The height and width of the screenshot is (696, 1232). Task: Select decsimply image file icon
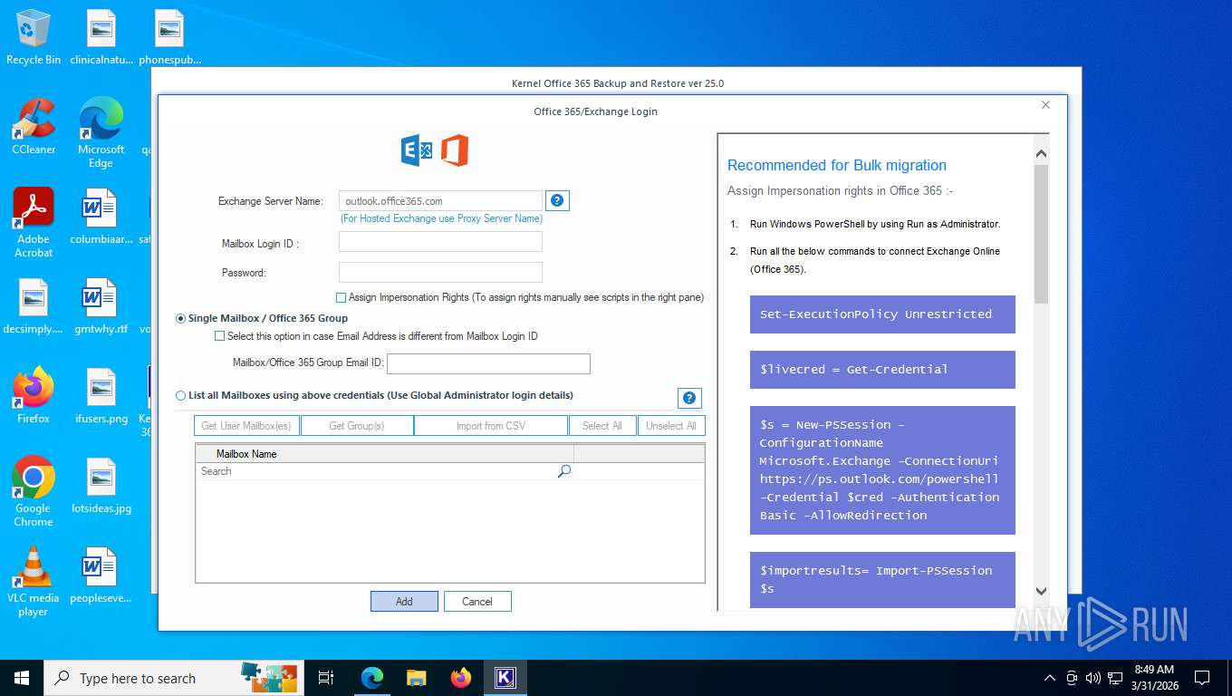[34, 306]
